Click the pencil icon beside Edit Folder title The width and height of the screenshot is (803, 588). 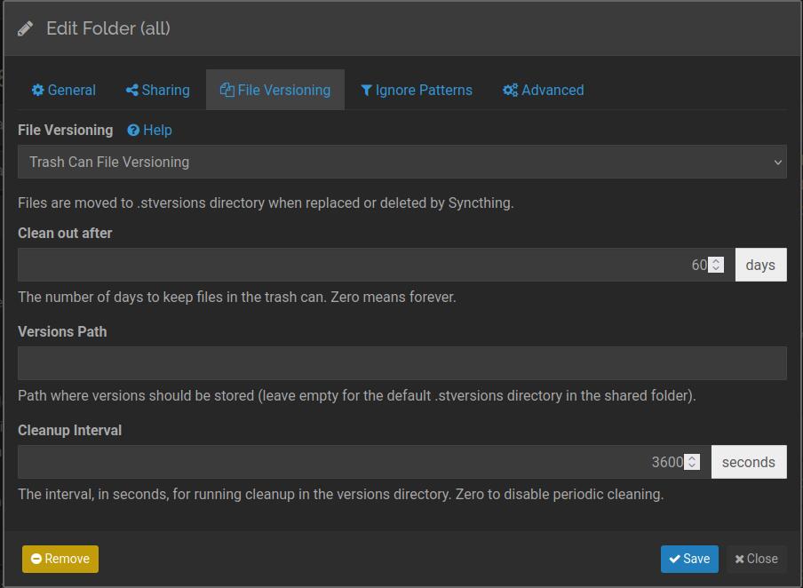[x=25, y=29]
